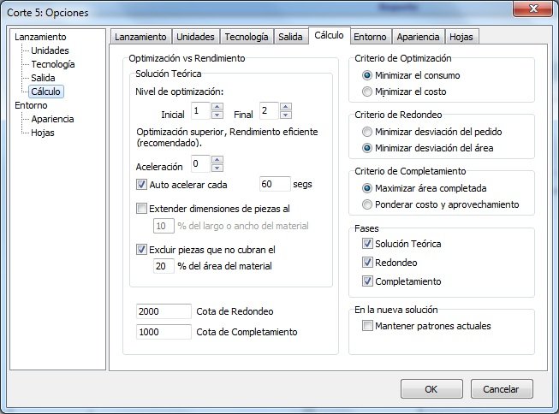Screen dimensions: 559x414
Task: Open the Tecnología tab
Action: click(247, 37)
